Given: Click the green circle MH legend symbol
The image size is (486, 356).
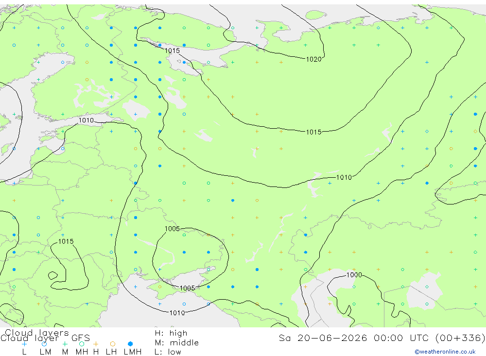Looking at the screenshot, I should point(82,344).
